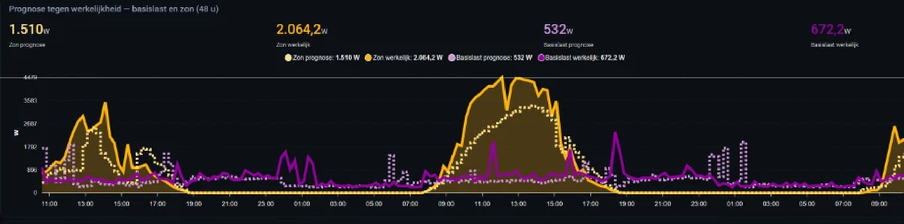Click the first 15:00 time axis label
The height and width of the screenshot is (224, 904).
pos(121,204)
